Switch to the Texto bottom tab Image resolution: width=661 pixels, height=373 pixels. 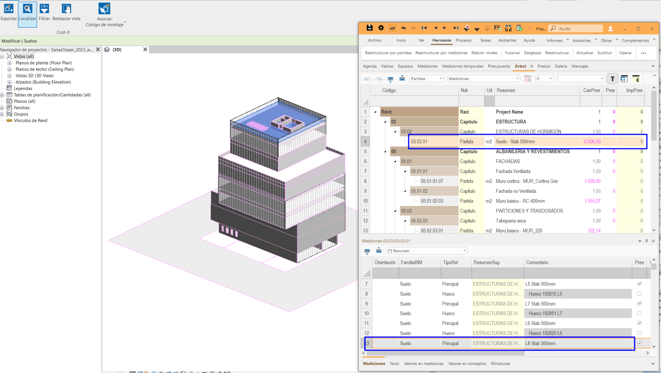pos(394,363)
